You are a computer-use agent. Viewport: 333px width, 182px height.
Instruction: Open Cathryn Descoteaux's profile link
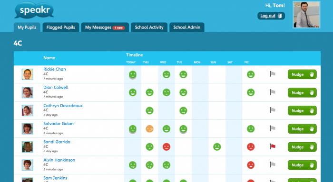(63, 106)
